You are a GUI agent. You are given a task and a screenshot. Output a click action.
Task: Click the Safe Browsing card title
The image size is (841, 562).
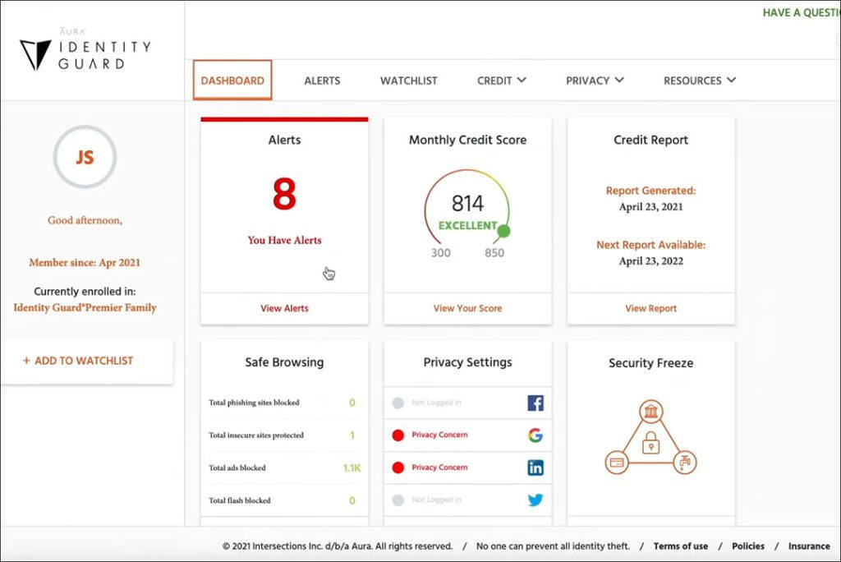tap(284, 362)
